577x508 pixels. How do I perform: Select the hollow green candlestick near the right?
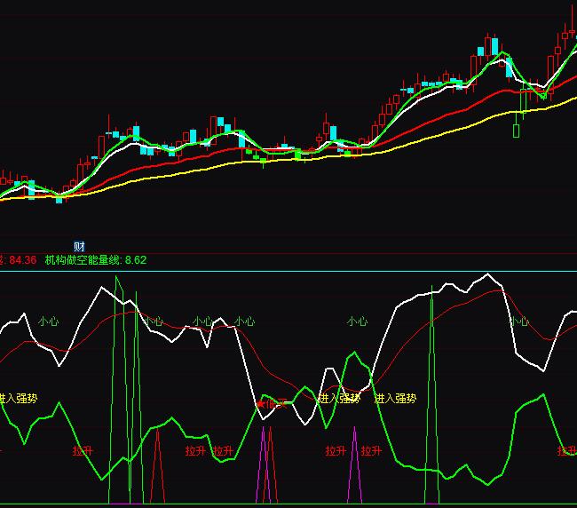click(x=516, y=131)
